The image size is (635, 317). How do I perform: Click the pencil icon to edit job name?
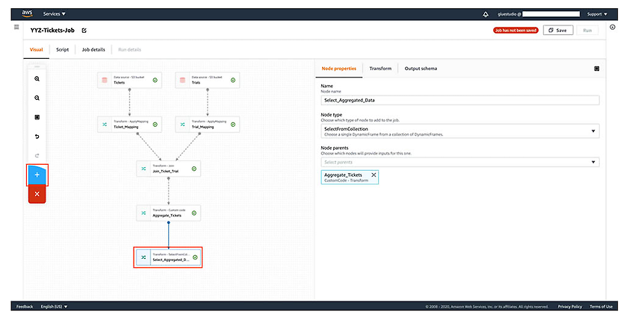point(84,31)
